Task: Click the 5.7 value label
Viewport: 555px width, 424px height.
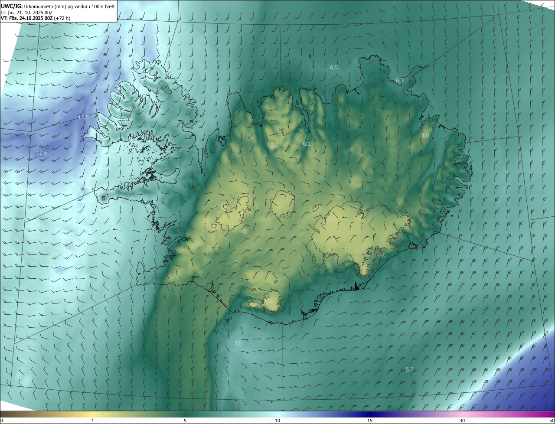Action: point(410,369)
